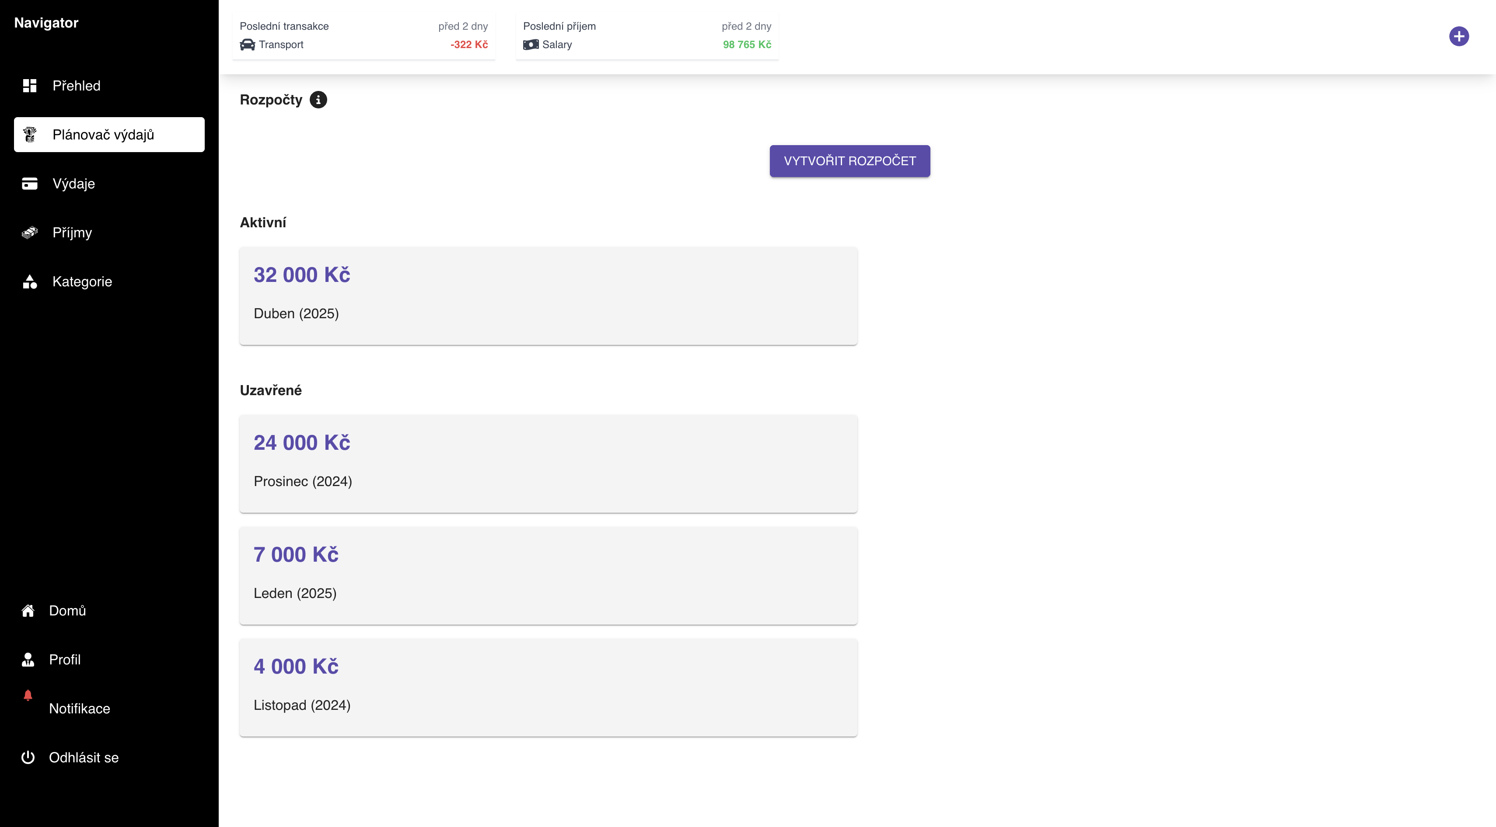This screenshot has height=827, width=1496.
Task: Click the Poslední transakce Transport card
Action: (x=364, y=36)
